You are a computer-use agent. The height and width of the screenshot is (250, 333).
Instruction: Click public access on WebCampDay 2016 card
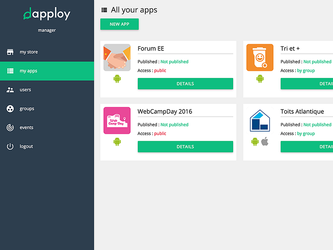(160, 133)
